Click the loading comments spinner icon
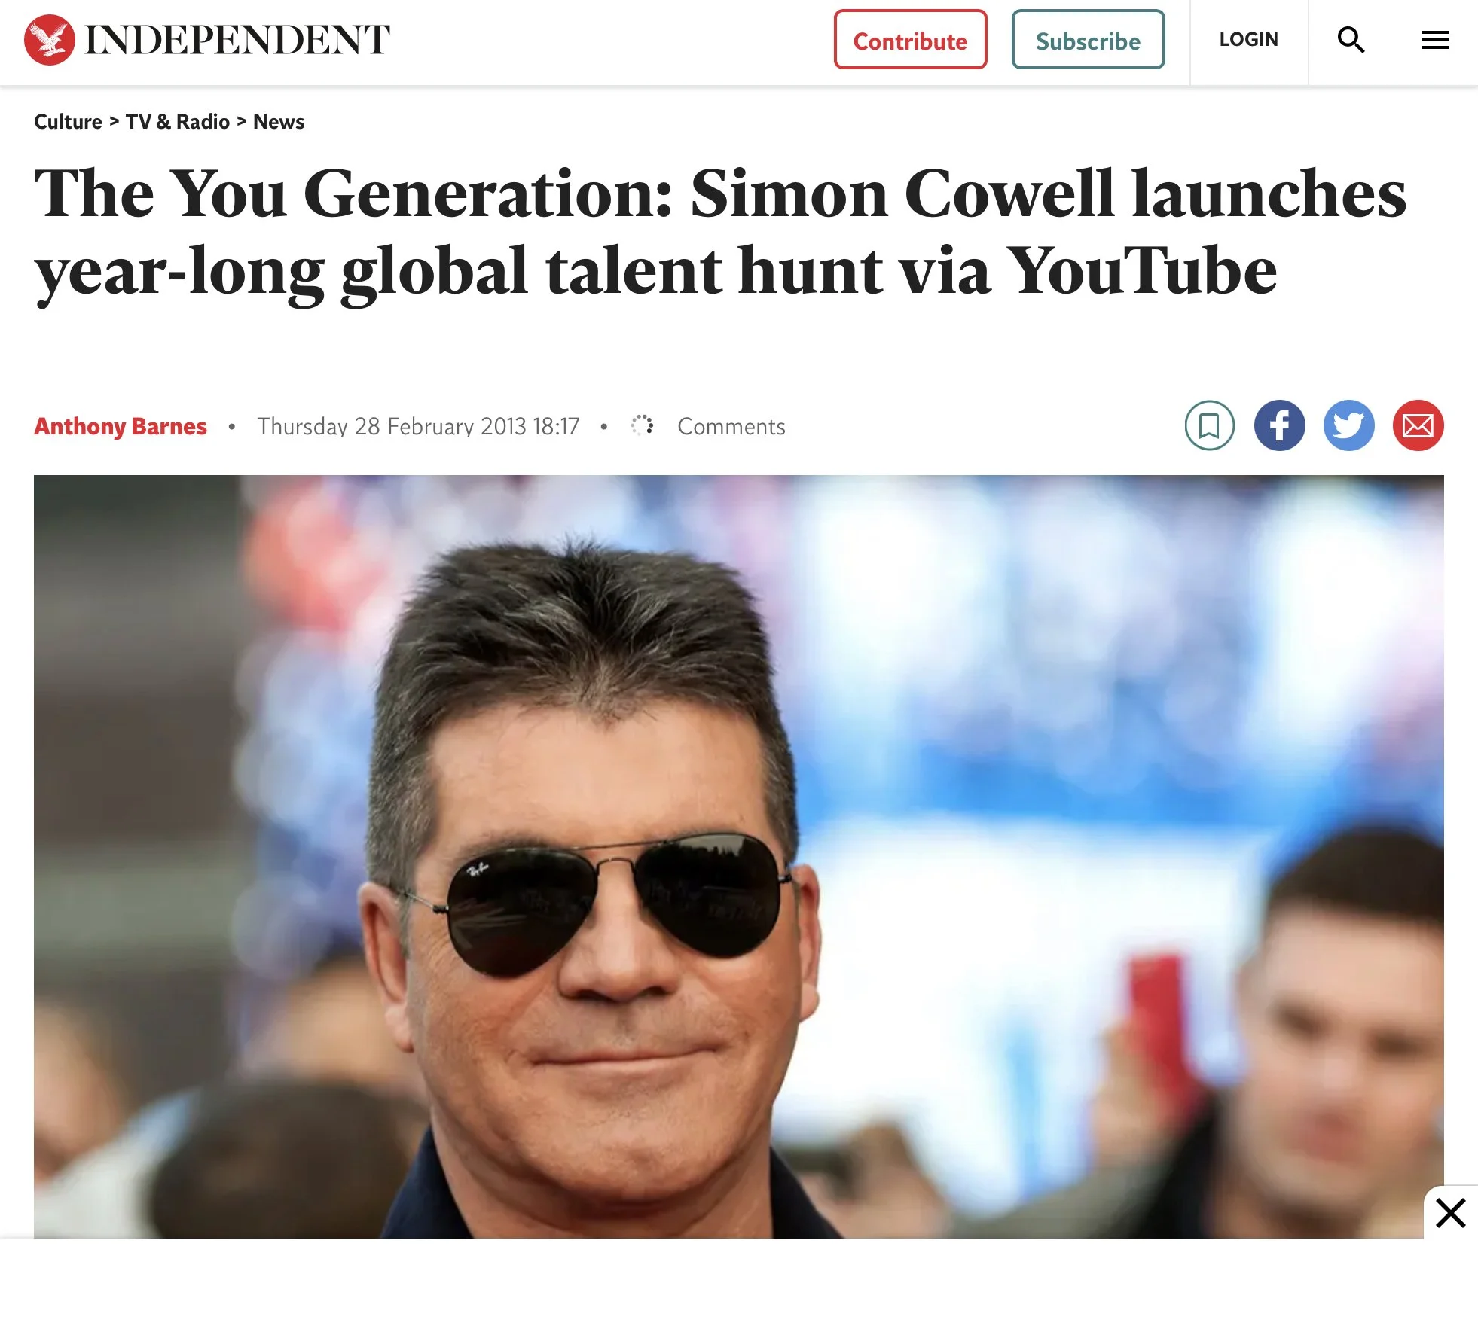Screen dimensions: 1478x1344 [642, 425]
